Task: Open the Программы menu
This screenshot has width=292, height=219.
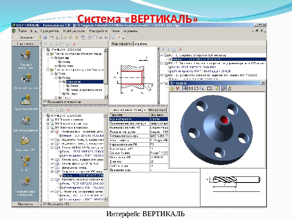Action: pyautogui.click(x=50, y=31)
